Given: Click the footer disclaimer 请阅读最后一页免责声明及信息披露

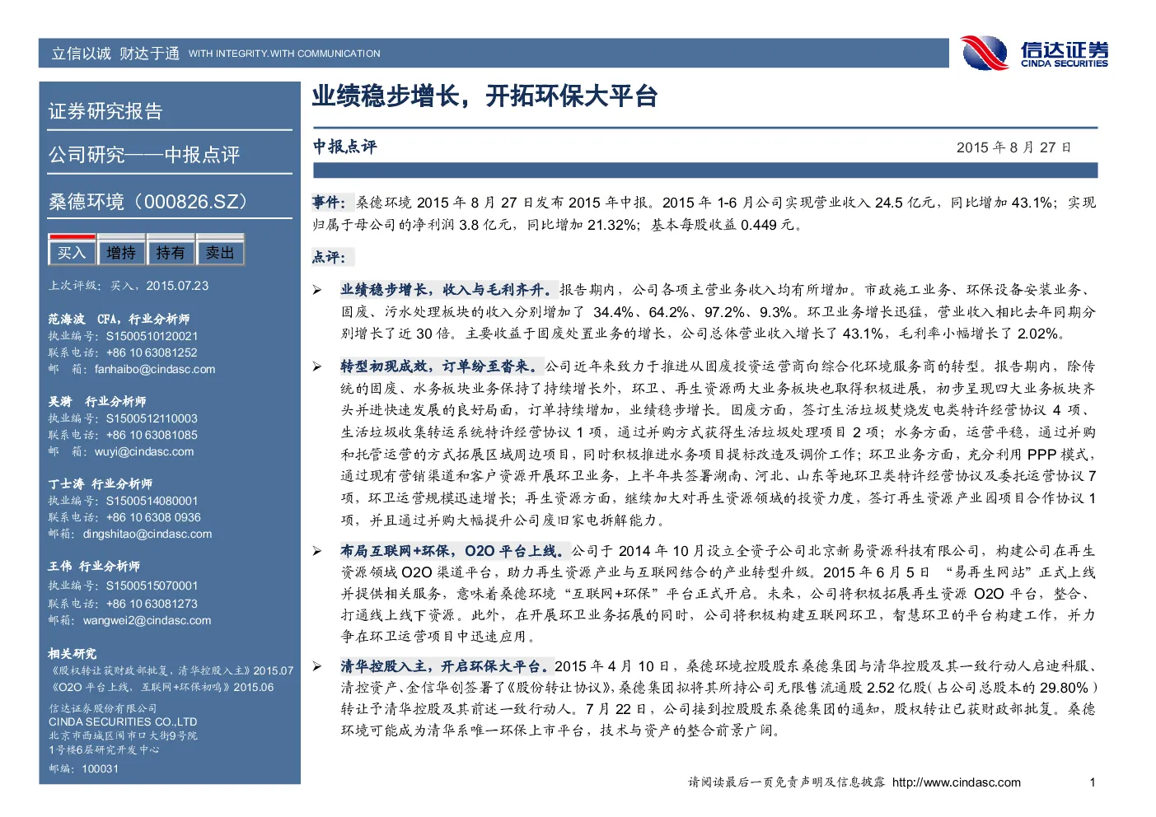Looking at the screenshot, I should coord(787,782).
